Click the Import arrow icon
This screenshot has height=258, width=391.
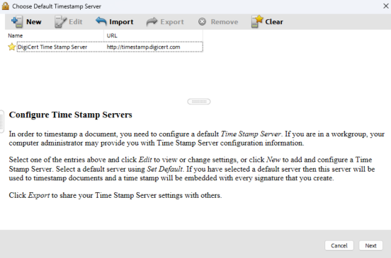click(101, 21)
